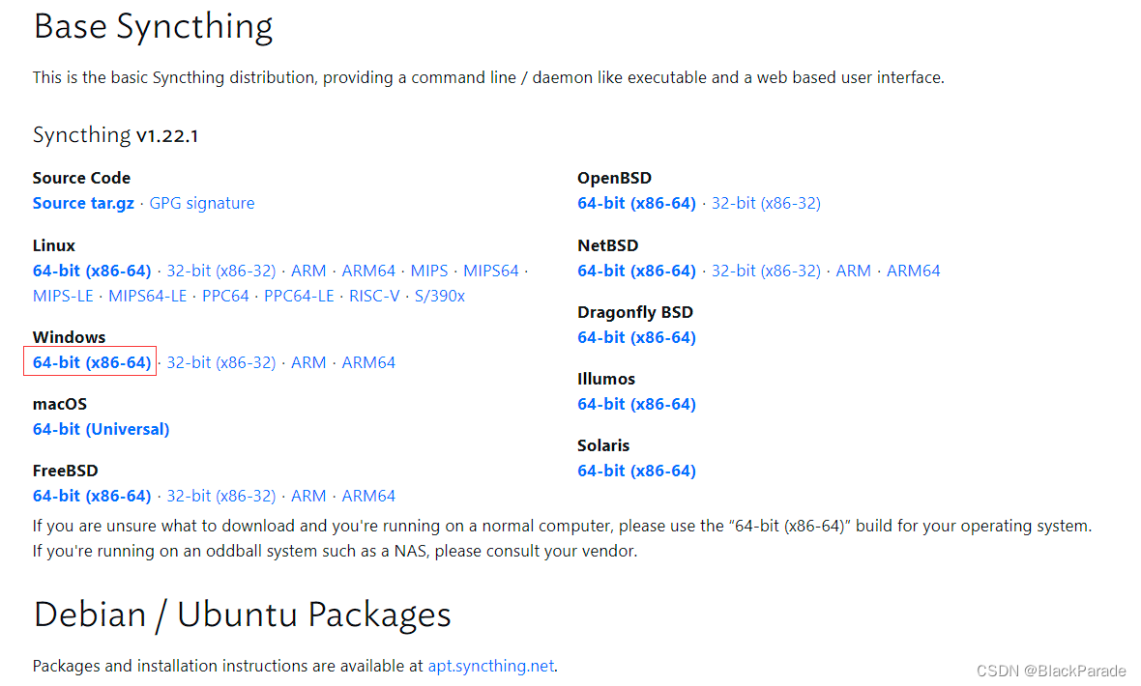Download the Source tar.gz archive
The image size is (1141, 686).
pyautogui.click(x=83, y=203)
